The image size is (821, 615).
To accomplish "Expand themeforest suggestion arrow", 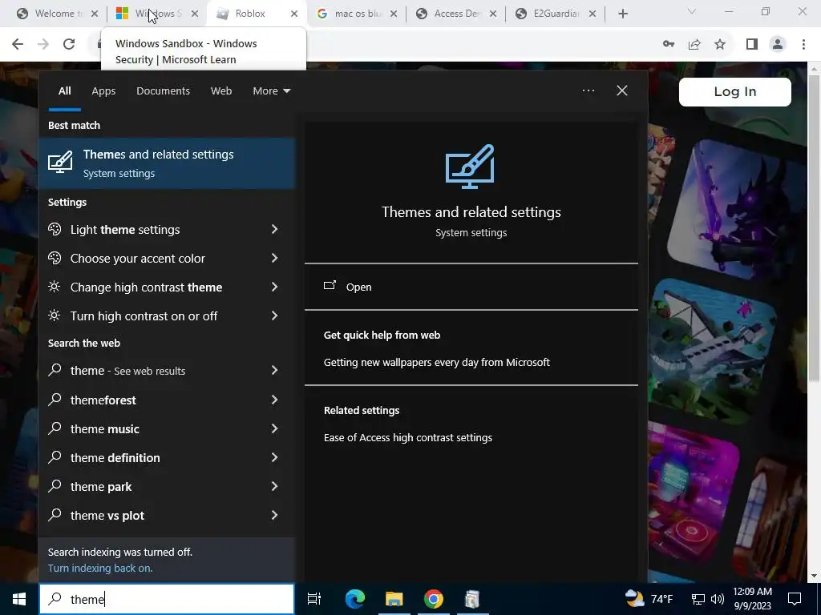I will (274, 400).
